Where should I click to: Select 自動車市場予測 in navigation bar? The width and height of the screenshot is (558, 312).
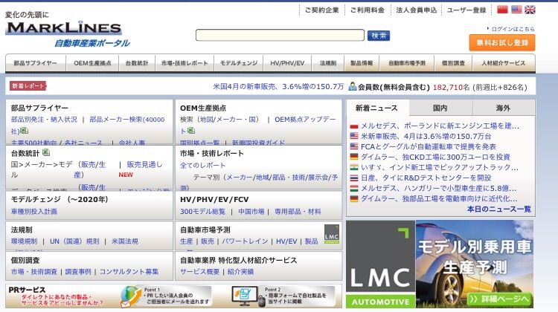[407, 63]
